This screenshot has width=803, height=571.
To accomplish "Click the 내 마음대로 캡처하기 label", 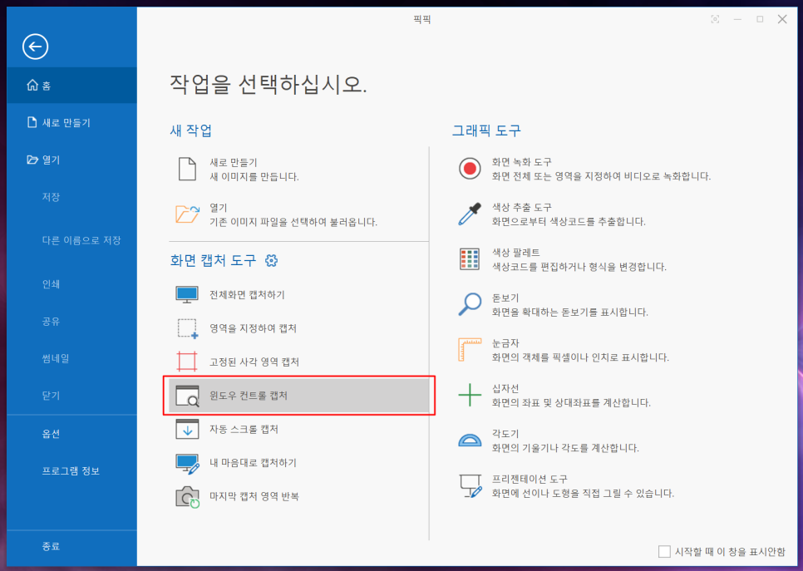I will pyautogui.click(x=253, y=462).
